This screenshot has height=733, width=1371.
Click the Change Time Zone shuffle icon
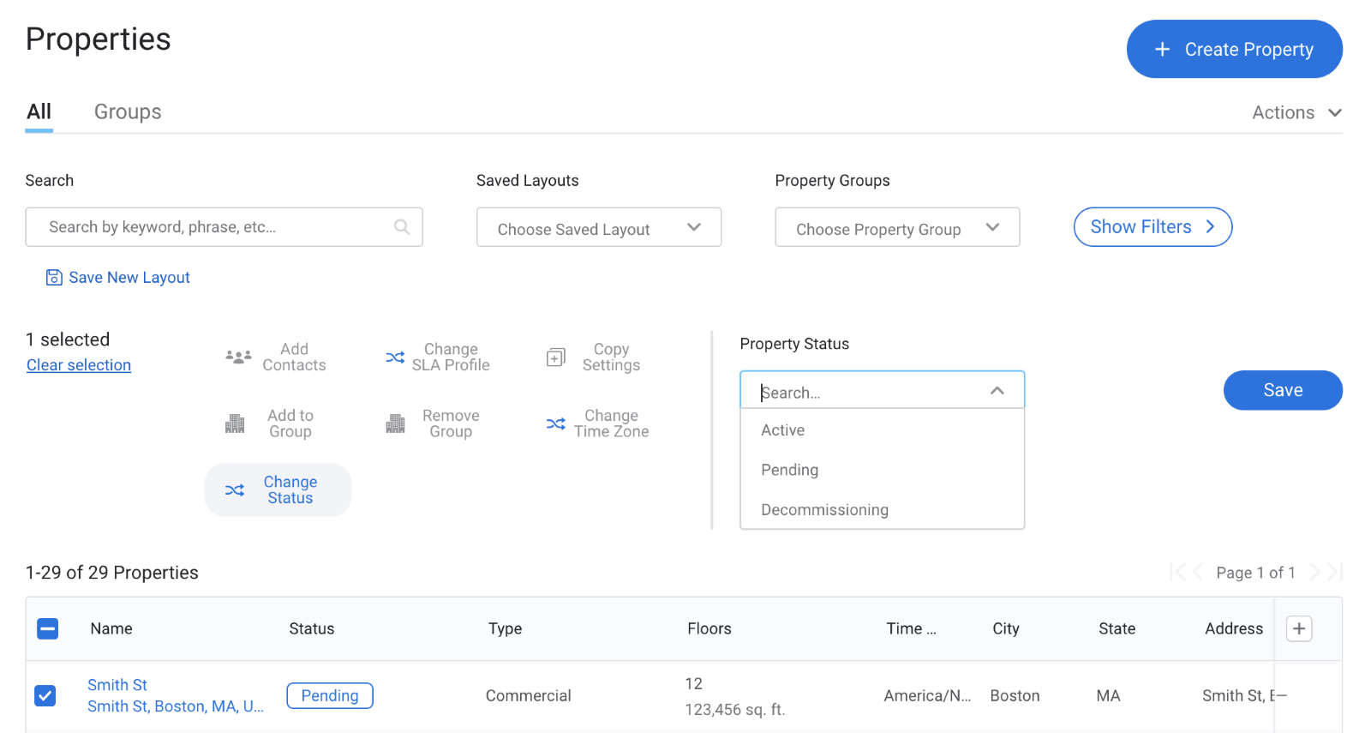[556, 424]
